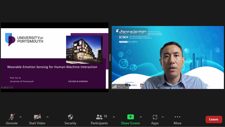Image resolution: width=225 pixels, height=127 pixels.
Task: Click the building photo on the shared slide
Action: pos(85,50)
